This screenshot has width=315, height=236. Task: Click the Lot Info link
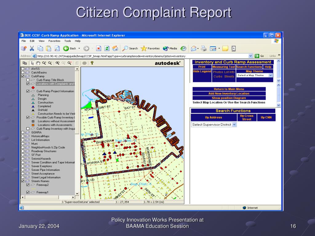coord(229,72)
